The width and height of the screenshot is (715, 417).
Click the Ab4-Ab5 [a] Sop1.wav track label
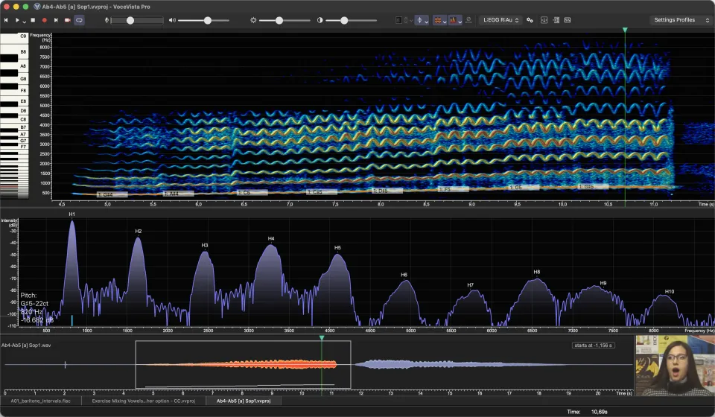click(x=26, y=345)
